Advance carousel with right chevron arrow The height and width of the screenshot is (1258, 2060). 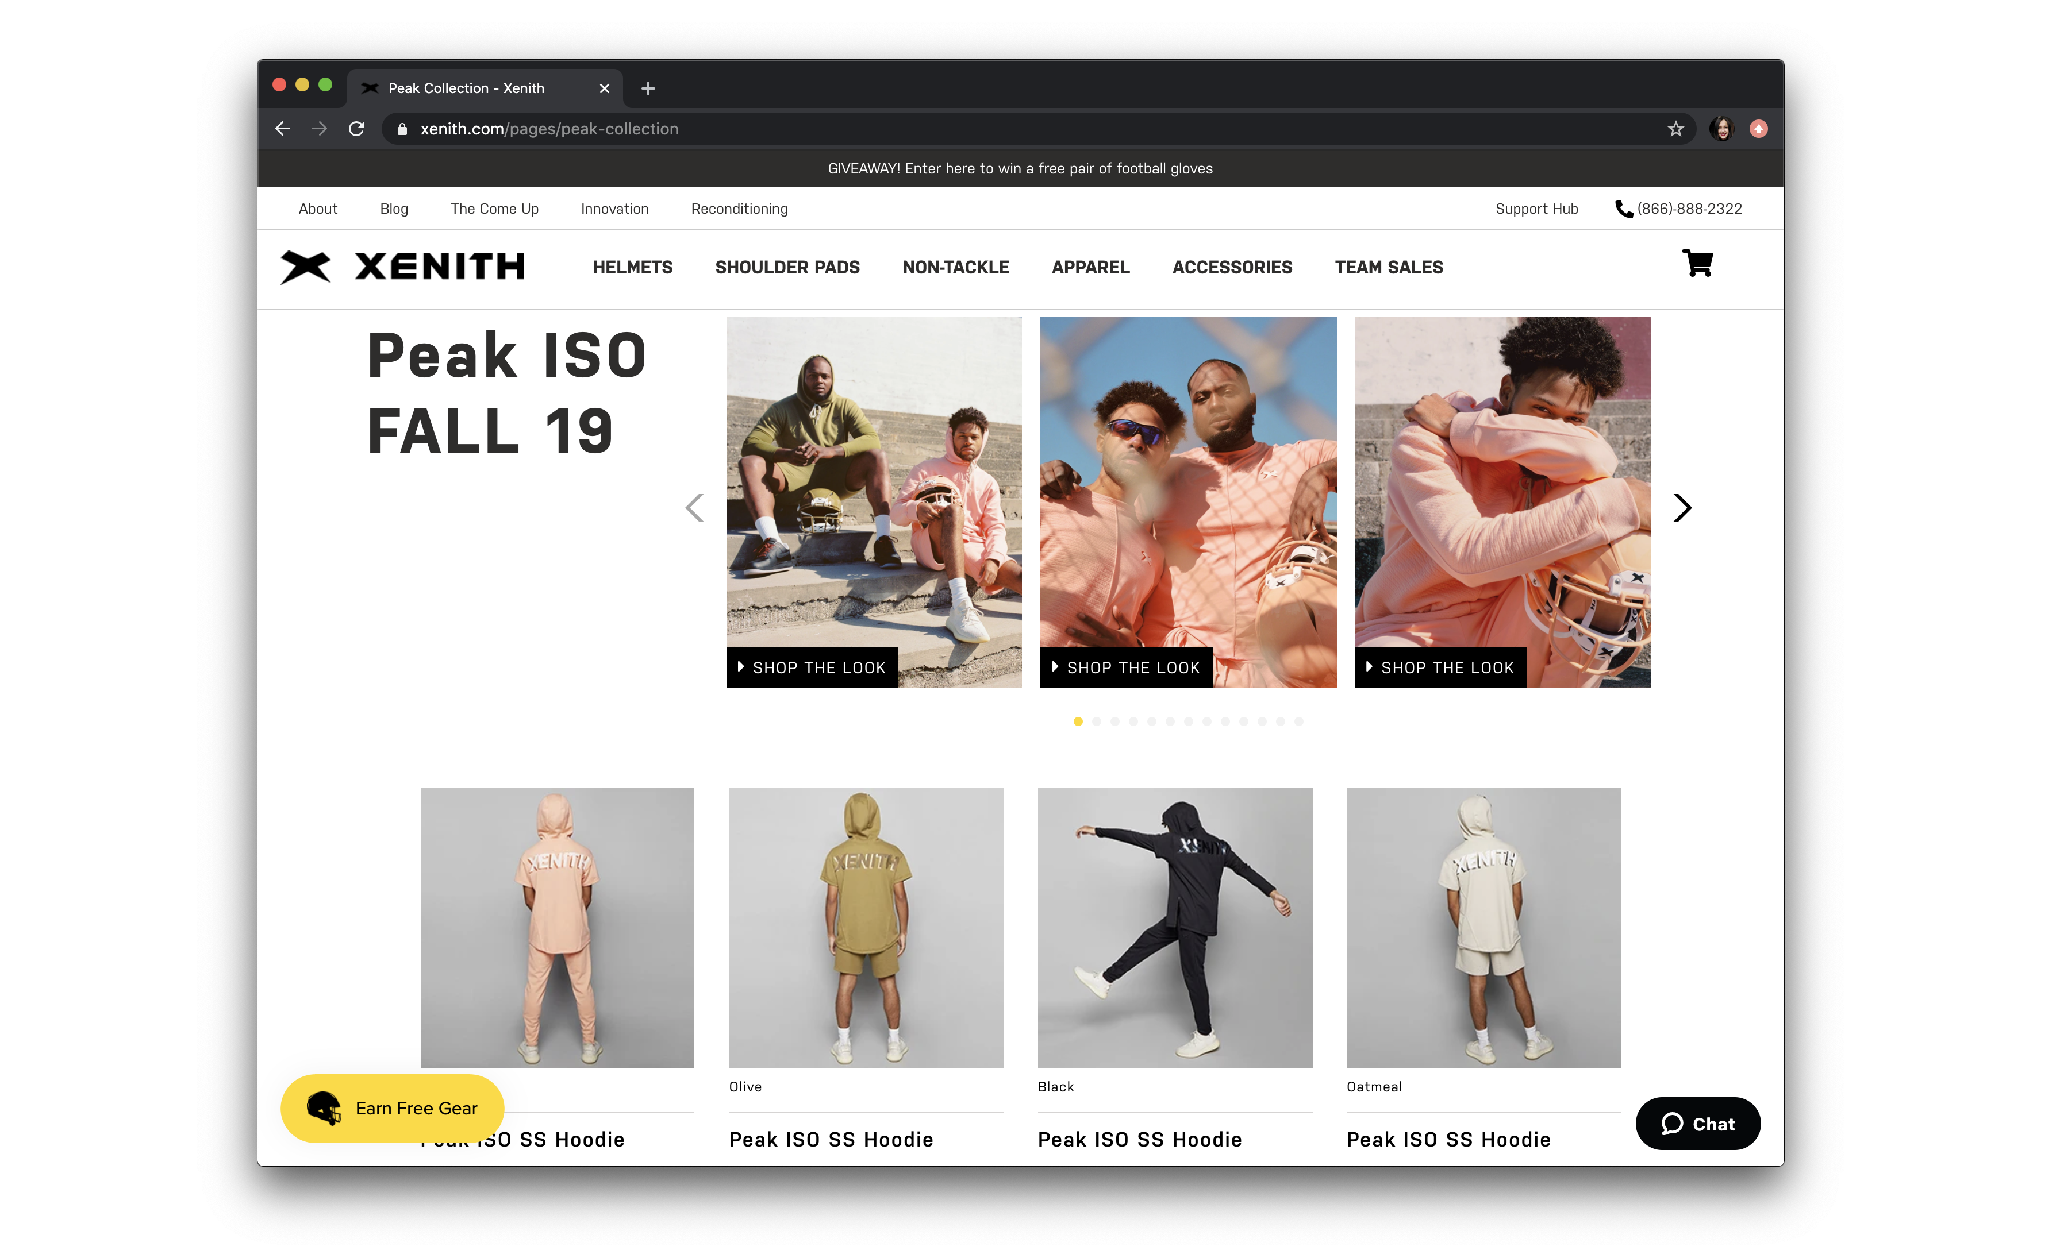[1682, 508]
